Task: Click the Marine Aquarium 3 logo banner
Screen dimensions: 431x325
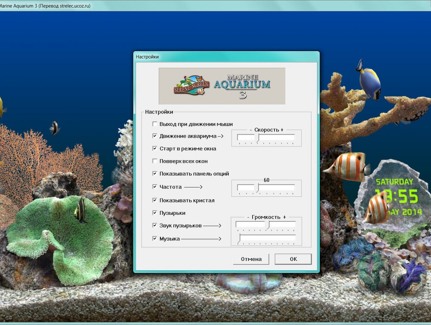Action: (222, 86)
